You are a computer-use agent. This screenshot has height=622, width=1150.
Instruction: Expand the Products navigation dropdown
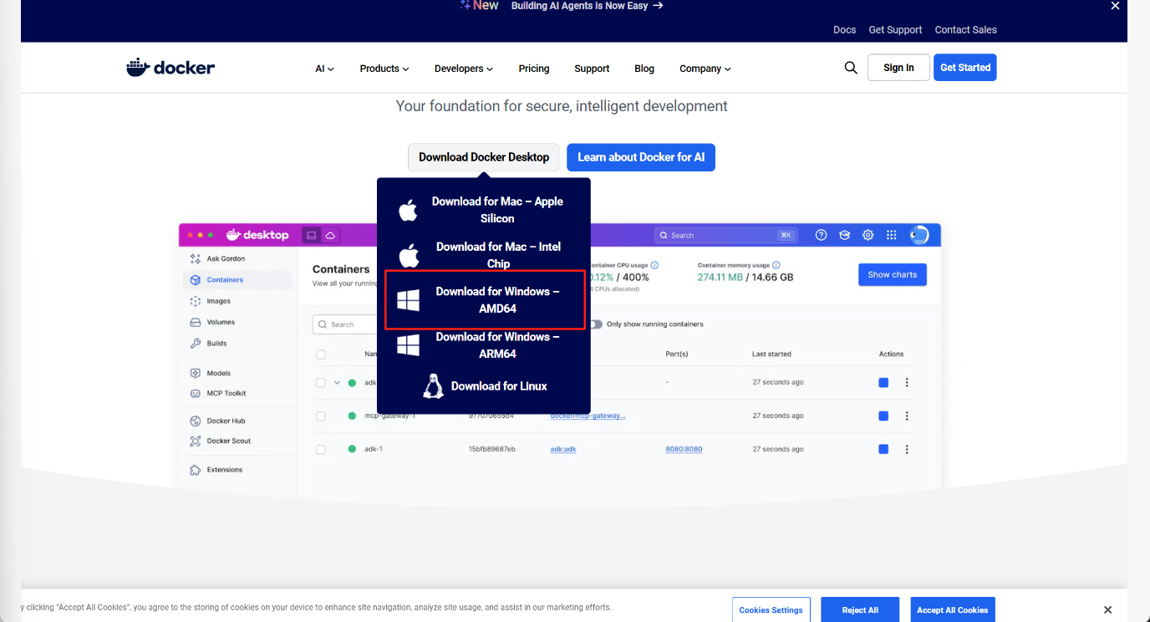coord(384,69)
